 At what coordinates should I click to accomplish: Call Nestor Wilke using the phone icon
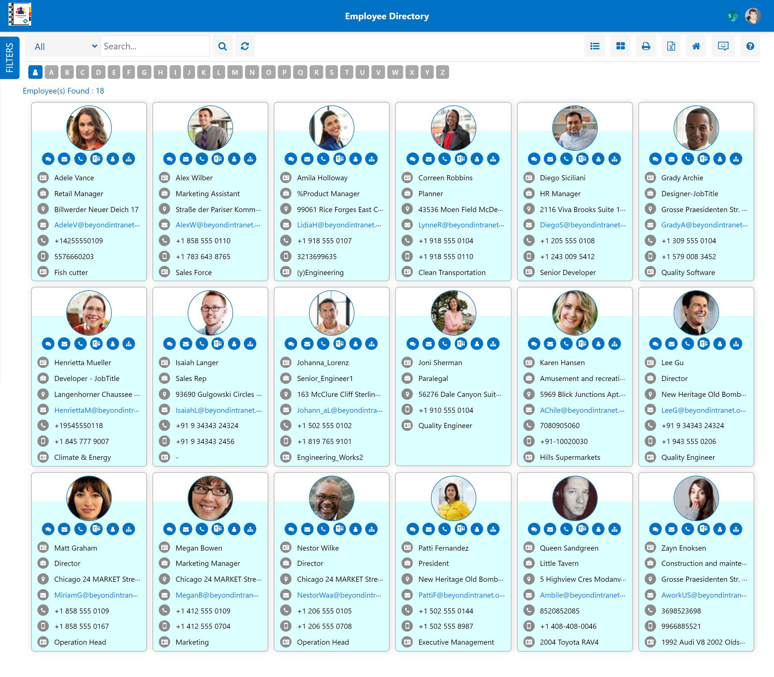pos(323,529)
